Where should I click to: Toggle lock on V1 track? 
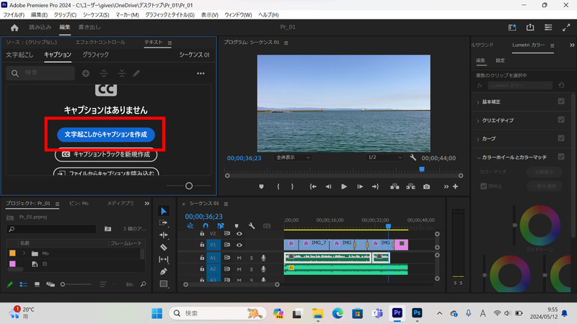[x=202, y=245]
